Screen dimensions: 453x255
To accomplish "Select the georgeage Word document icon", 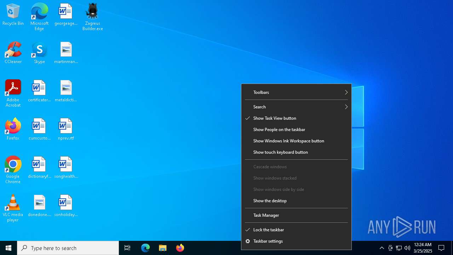I will (66, 15).
